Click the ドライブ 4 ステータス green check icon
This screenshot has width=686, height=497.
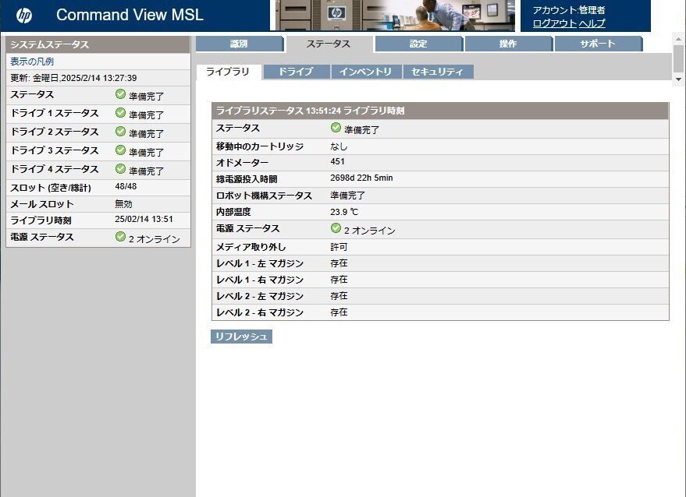120,169
